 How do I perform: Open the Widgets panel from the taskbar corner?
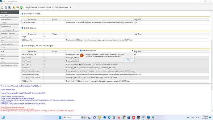[3, 117]
